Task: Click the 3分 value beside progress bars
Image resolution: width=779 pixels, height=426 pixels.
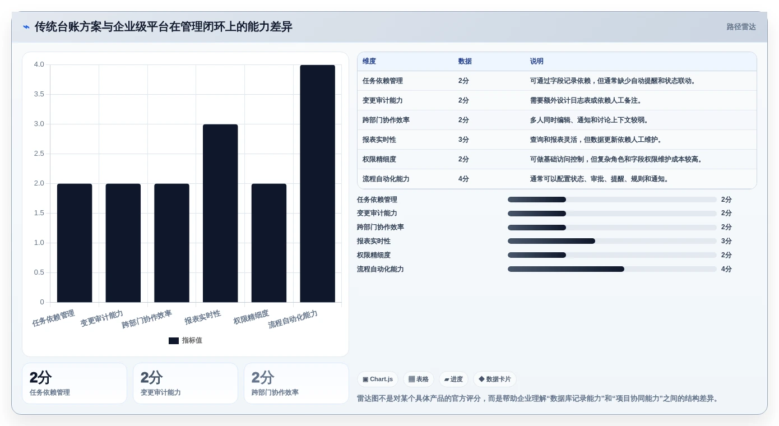Action: click(x=726, y=241)
